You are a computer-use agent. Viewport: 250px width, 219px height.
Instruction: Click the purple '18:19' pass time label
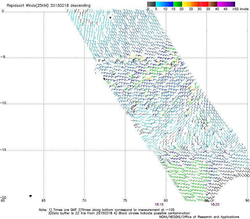159,205
